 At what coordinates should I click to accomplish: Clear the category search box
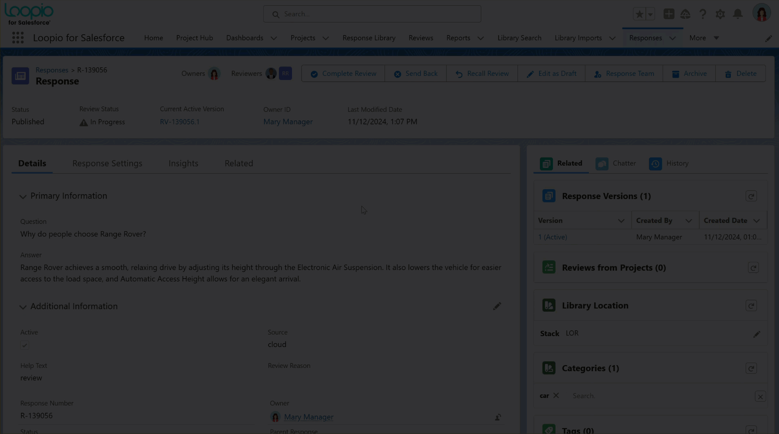click(x=760, y=396)
